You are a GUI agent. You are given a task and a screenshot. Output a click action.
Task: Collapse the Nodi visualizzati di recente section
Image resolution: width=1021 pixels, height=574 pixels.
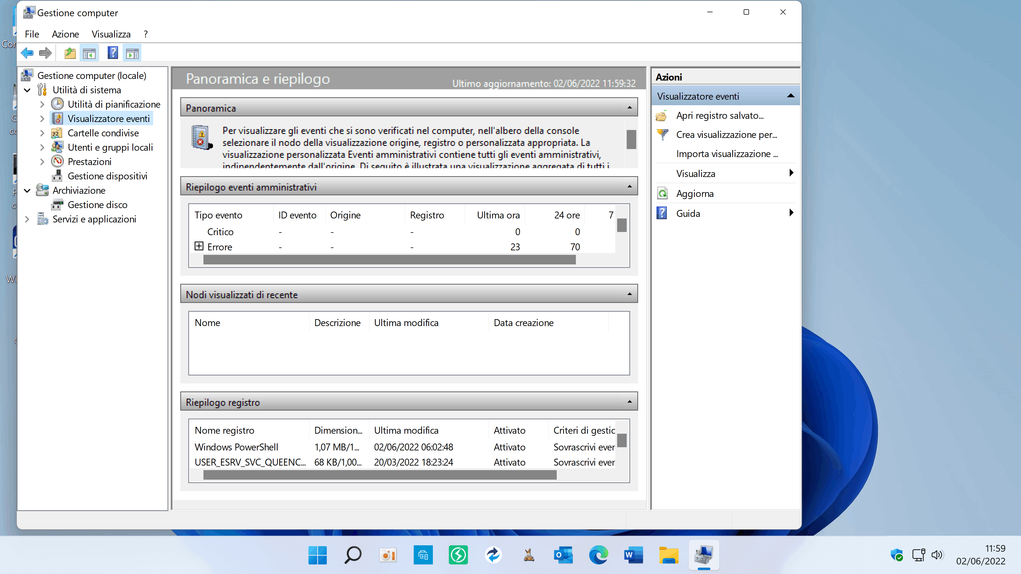pos(629,294)
